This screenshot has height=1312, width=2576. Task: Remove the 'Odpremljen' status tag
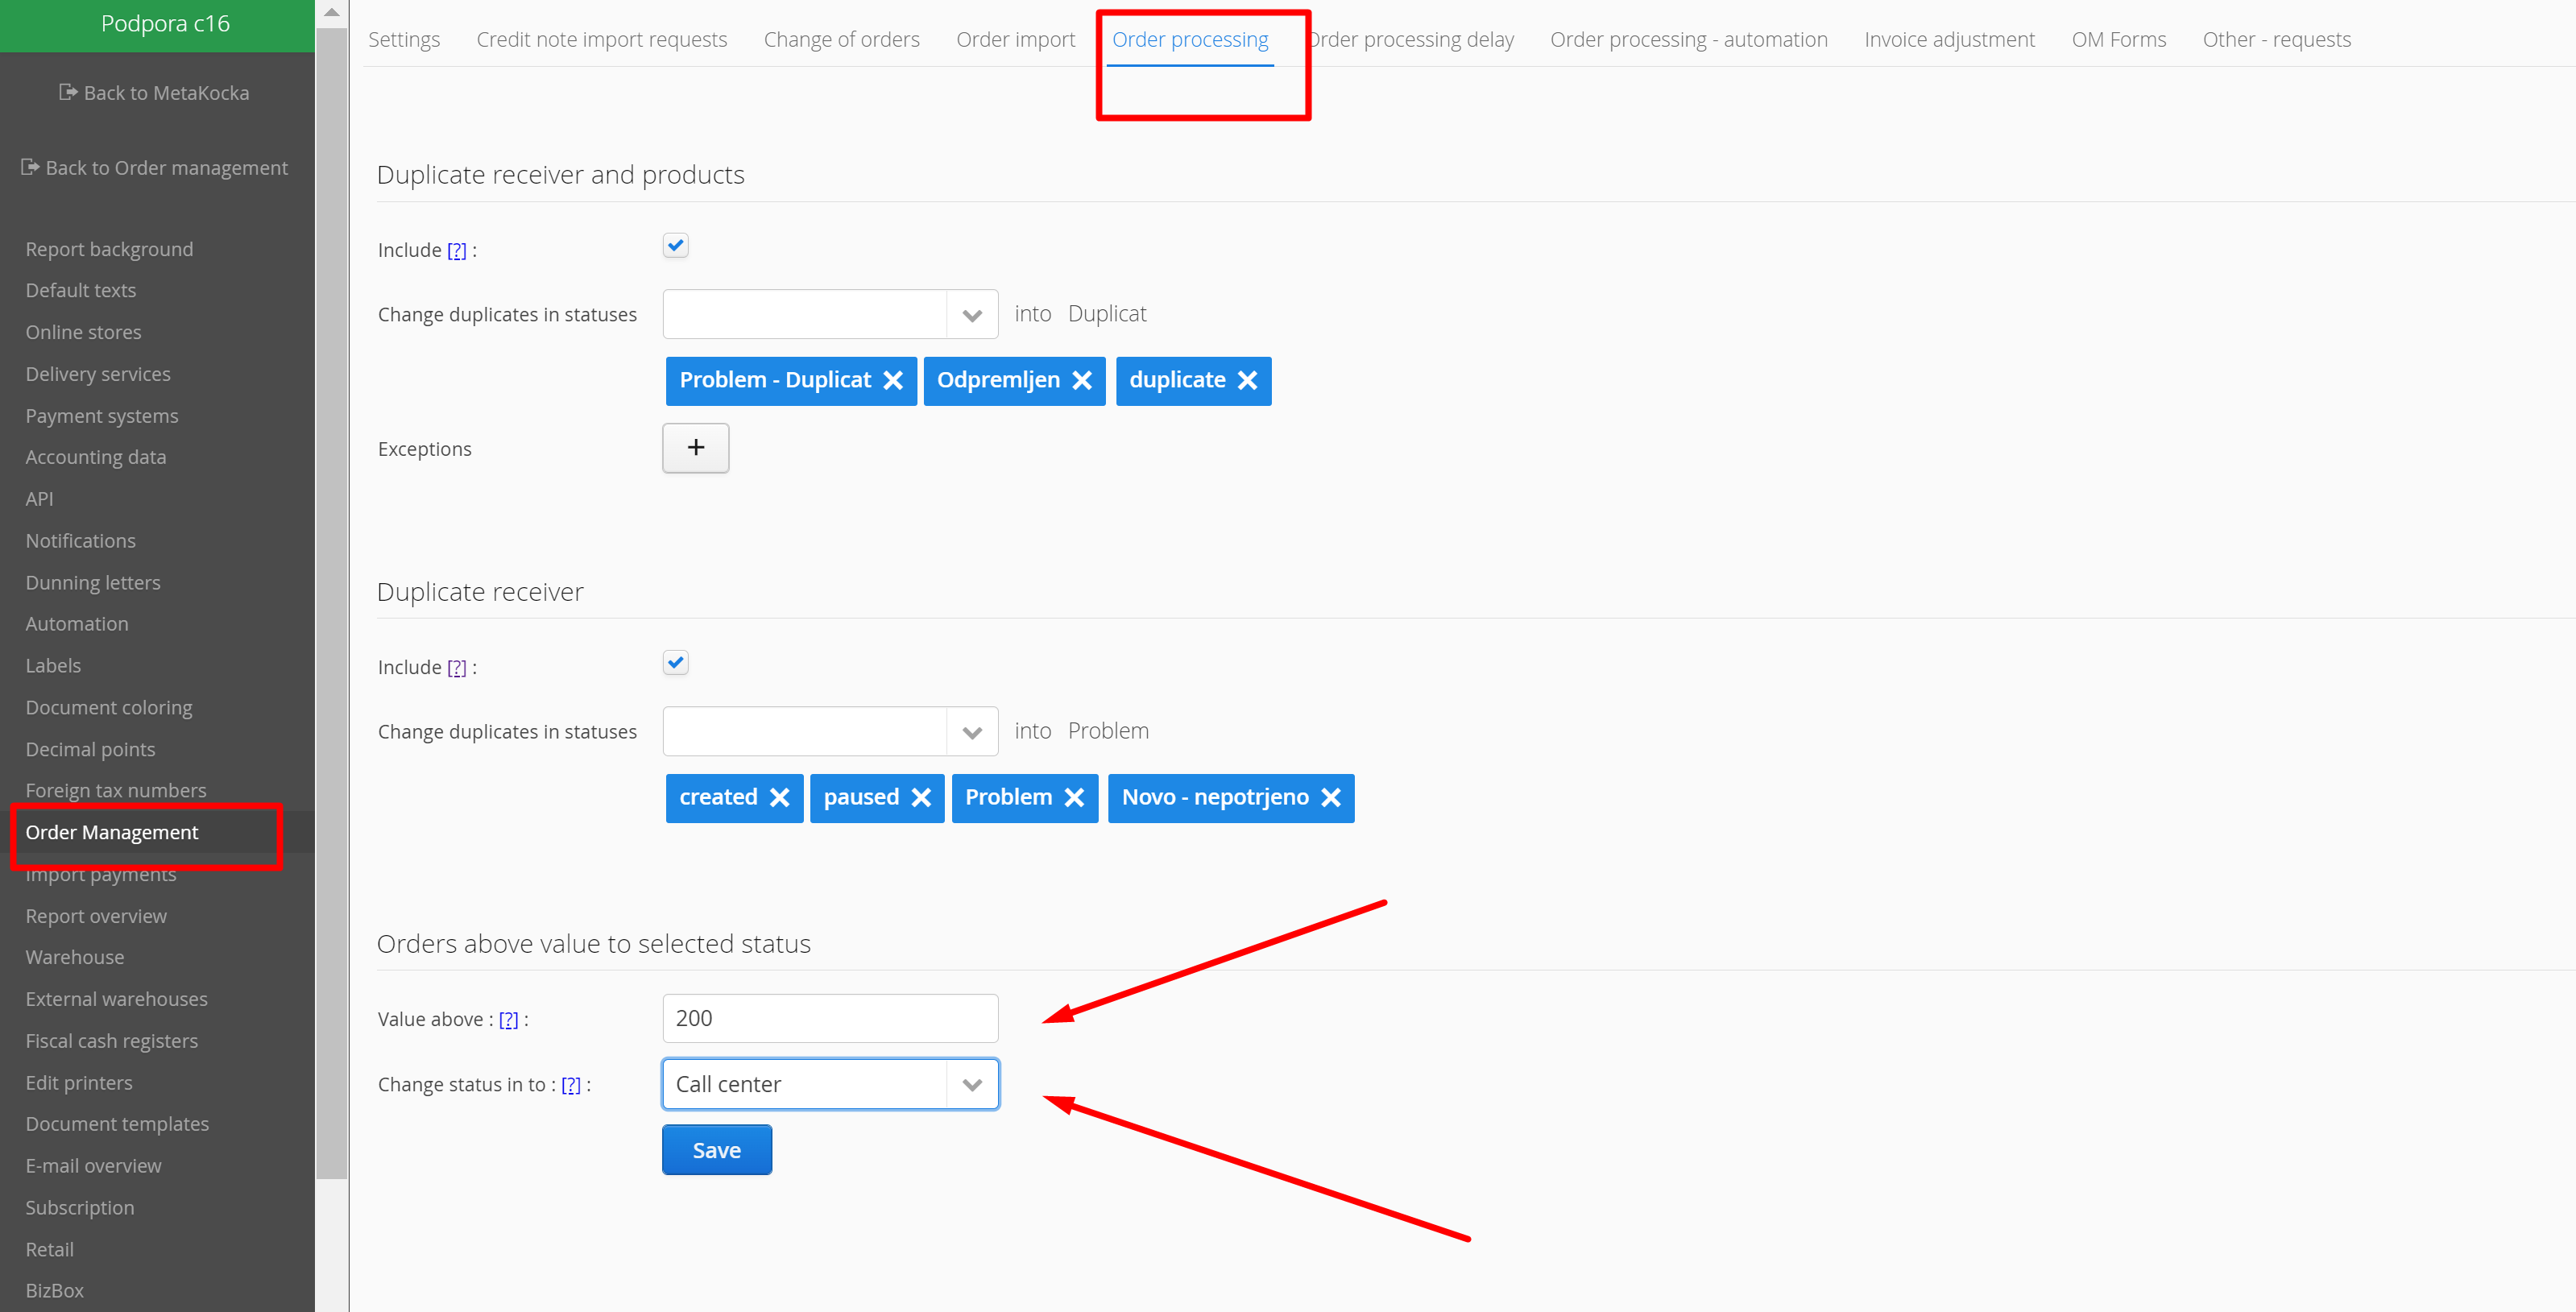pyautogui.click(x=1082, y=380)
